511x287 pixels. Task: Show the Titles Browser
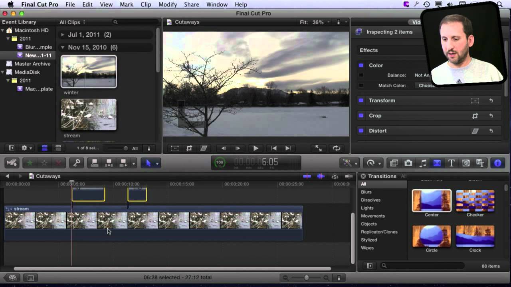pos(452,163)
